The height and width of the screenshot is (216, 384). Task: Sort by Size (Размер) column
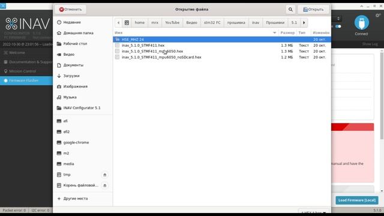coord(287,32)
